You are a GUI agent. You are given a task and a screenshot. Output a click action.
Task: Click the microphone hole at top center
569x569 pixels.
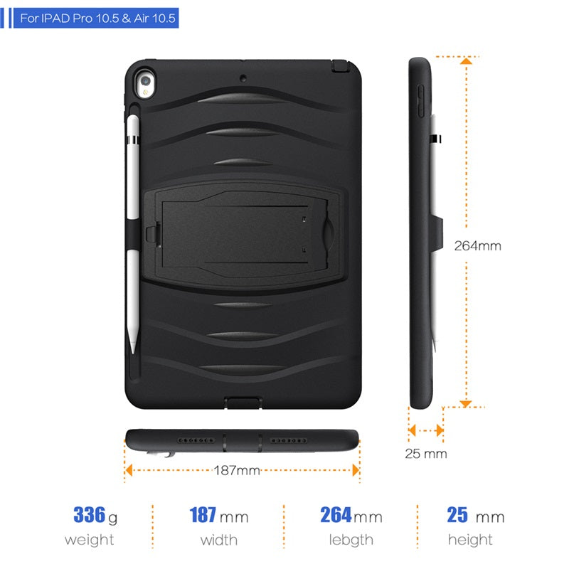(x=243, y=78)
